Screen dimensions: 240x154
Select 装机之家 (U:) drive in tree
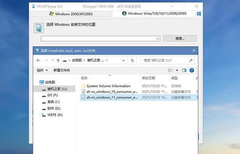coord(55,89)
